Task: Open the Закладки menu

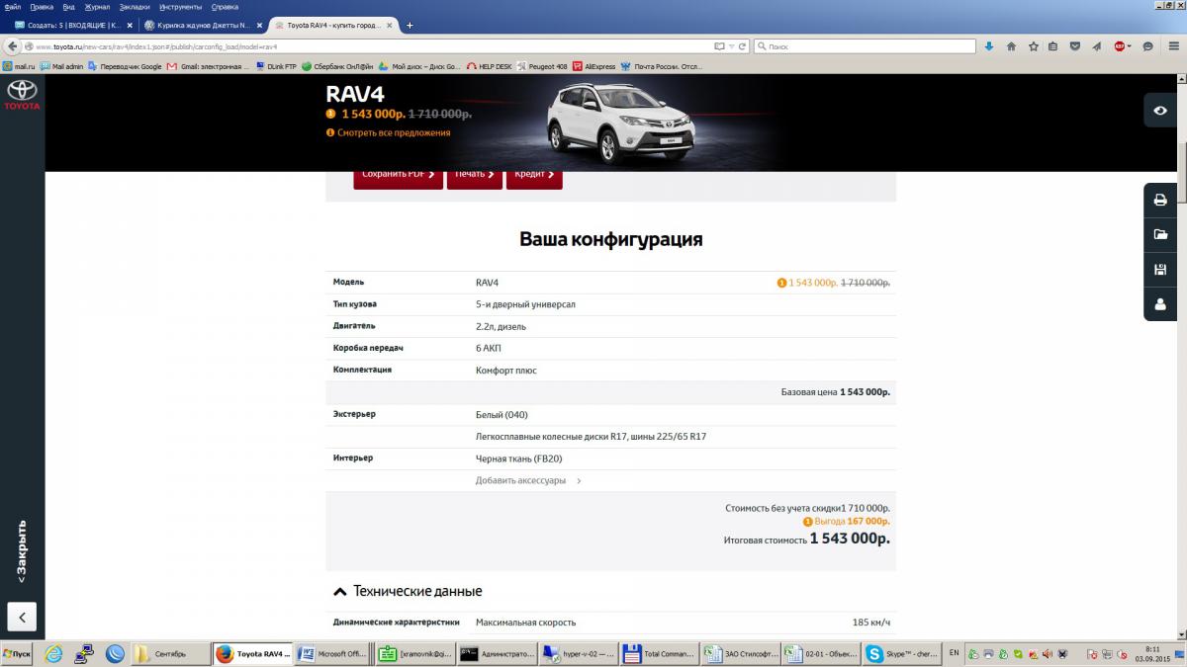Action: [x=135, y=6]
